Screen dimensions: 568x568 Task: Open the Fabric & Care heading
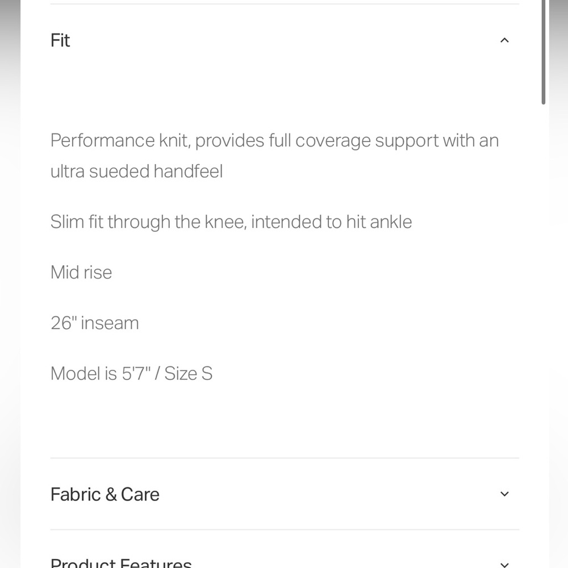click(105, 494)
